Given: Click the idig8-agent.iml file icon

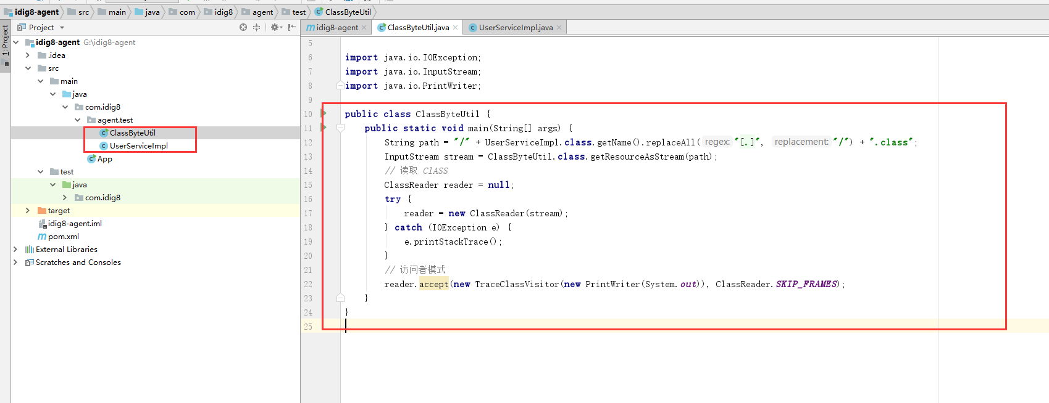Looking at the screenshot, I should (x=42, y=224).
